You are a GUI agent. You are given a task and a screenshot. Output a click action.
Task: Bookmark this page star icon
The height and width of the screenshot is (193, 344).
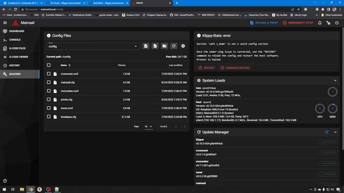coord(298,10)
